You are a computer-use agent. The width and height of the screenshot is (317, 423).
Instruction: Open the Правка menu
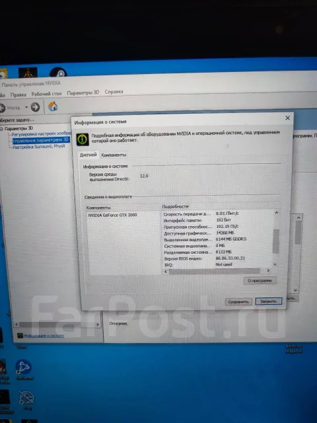coord(18,95)
